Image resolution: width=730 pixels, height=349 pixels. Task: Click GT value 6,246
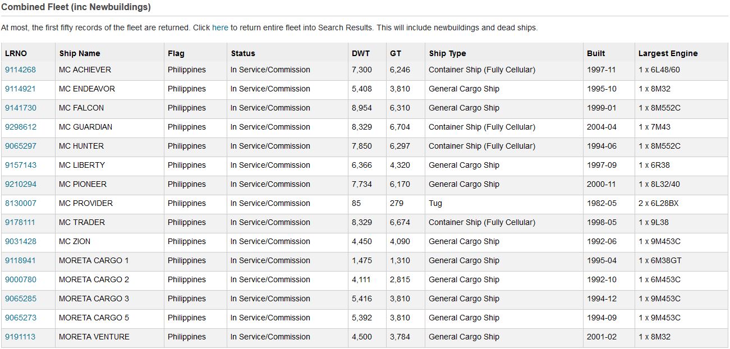click(x=400, y=70)
